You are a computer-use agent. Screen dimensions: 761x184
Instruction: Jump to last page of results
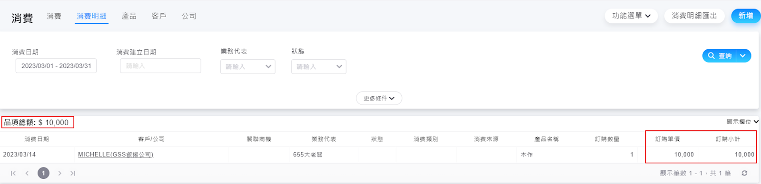click(73, 173)
